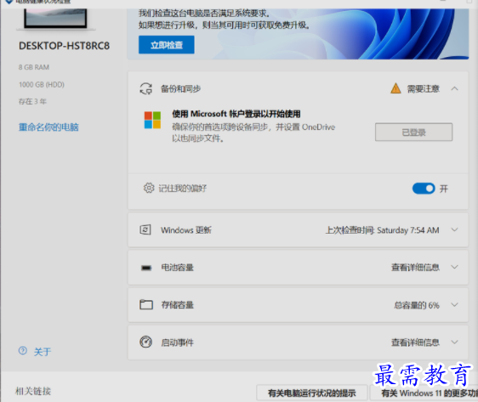Expand the 启动事件 section chevron
This screenshot has width=478, height=402.
point(454,343)
